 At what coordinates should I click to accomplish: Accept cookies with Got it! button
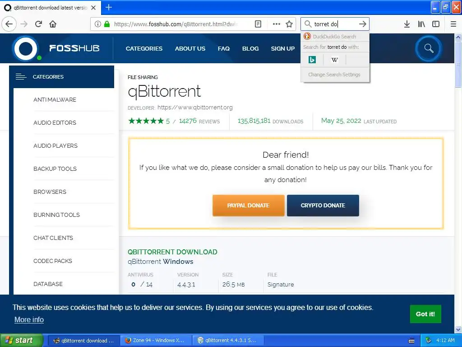pos(425,314)
